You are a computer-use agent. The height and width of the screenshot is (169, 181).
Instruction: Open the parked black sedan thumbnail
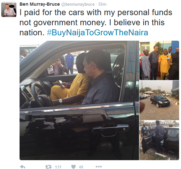click(x=159, y=100)
